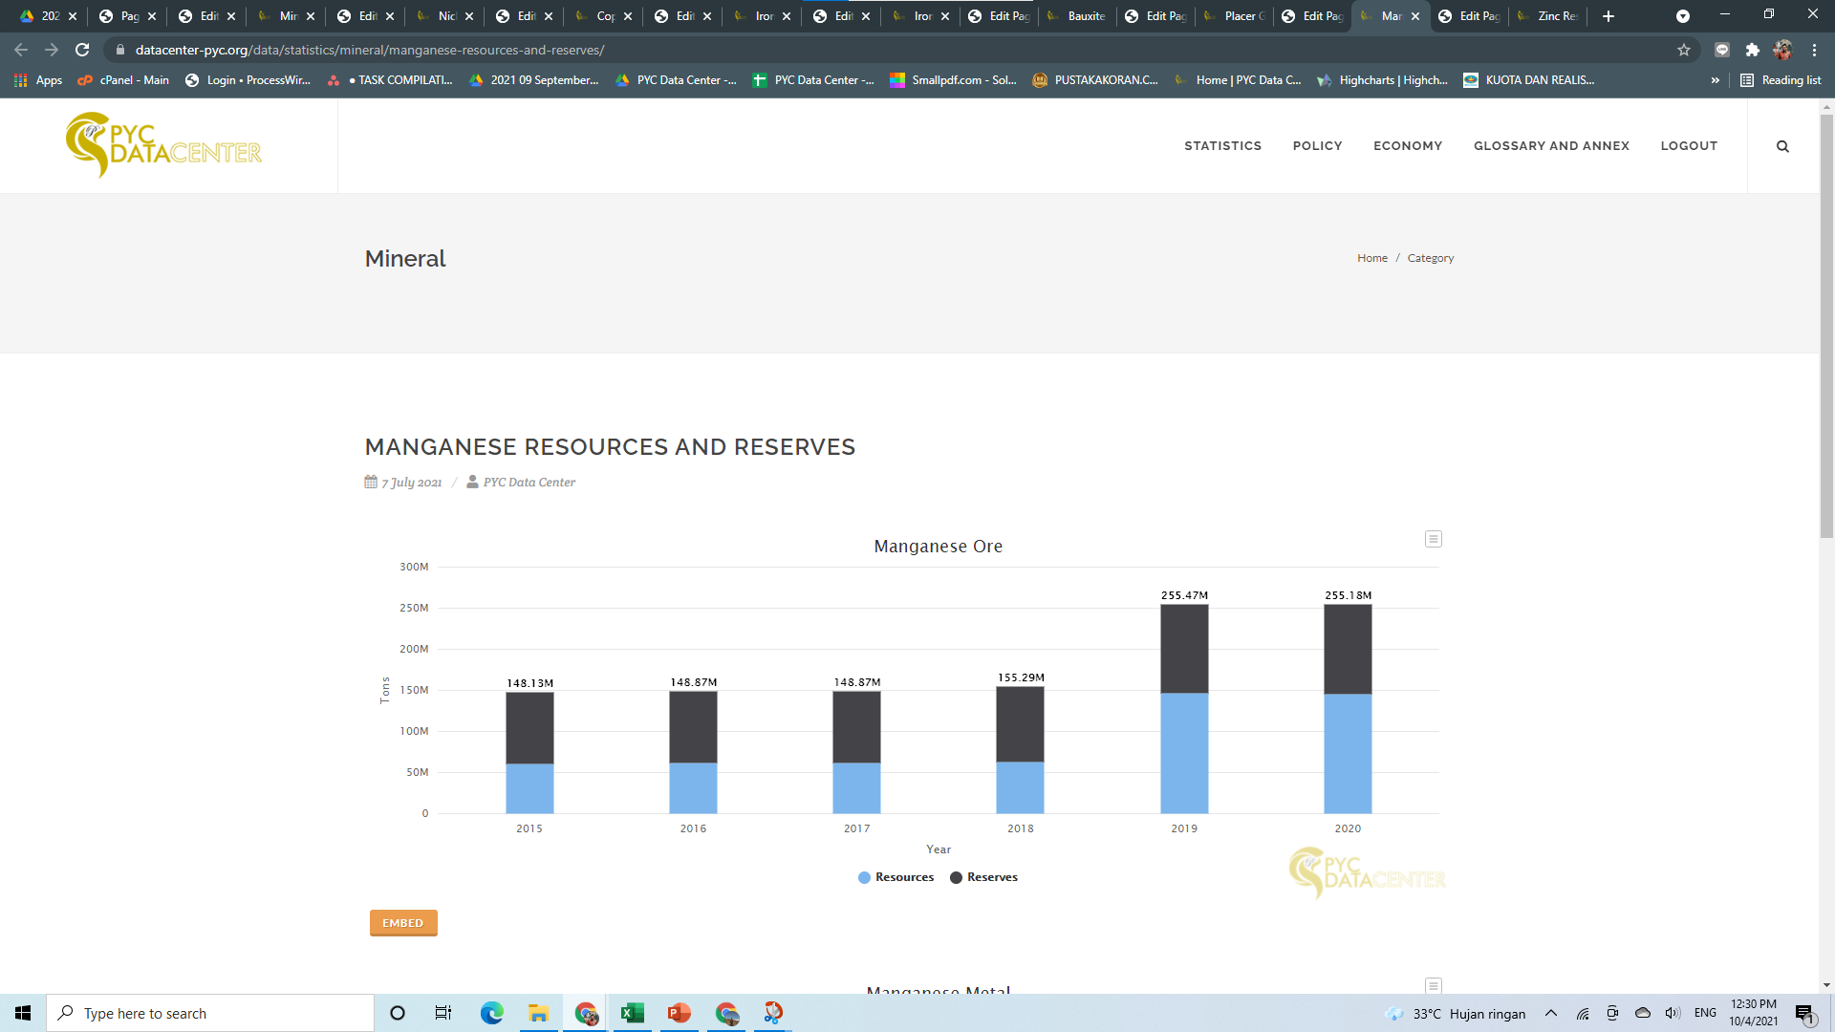Open PYC Data Center author link

(x=529, y=483)
